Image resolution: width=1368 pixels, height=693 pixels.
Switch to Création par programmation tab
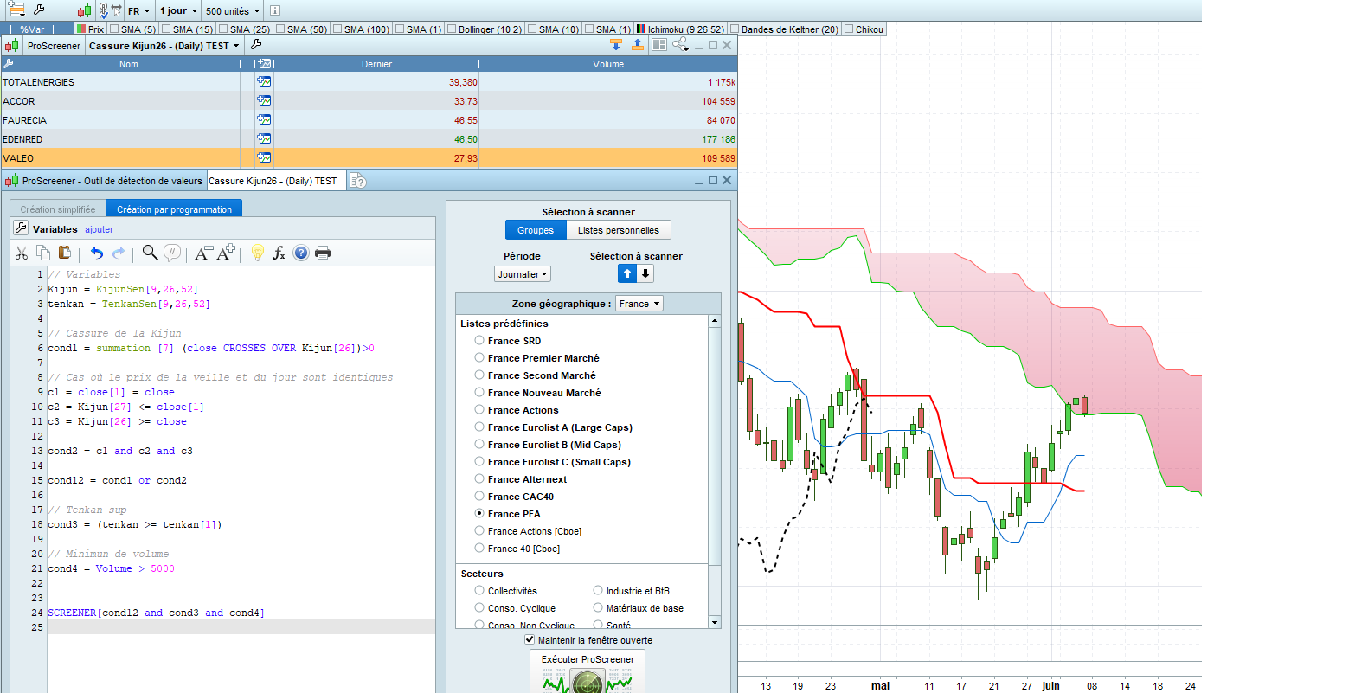174,209
